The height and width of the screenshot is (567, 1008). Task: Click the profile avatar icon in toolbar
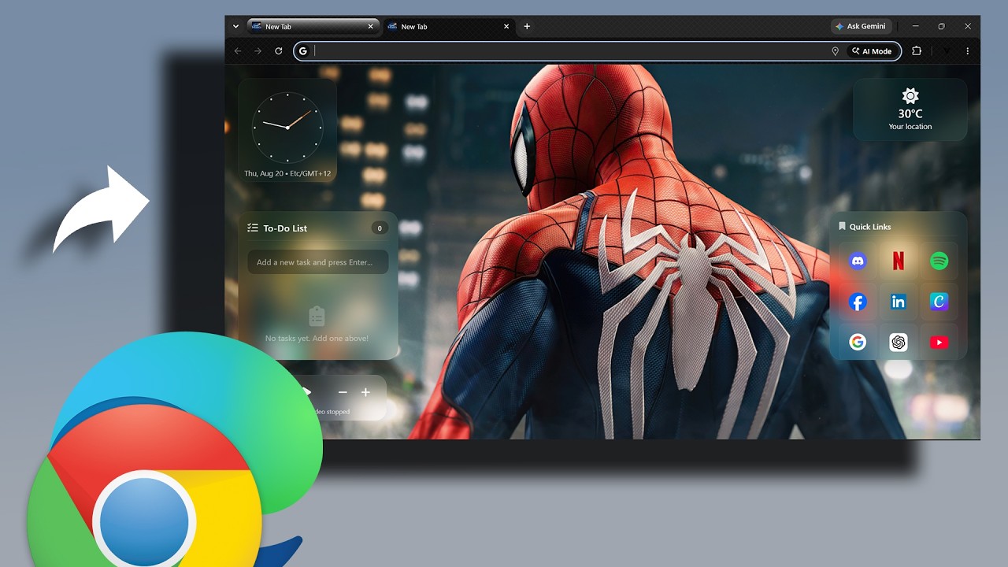(x=946, y=51)
